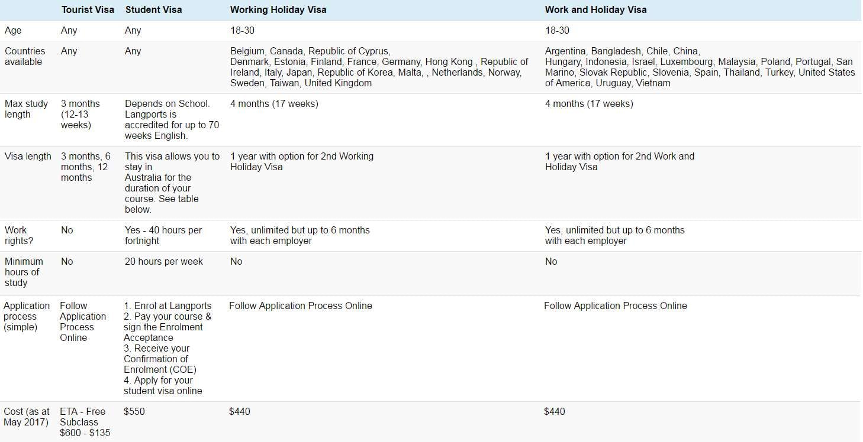
Task: Click the 20 hours per week cell
Action: click(164, 262)
